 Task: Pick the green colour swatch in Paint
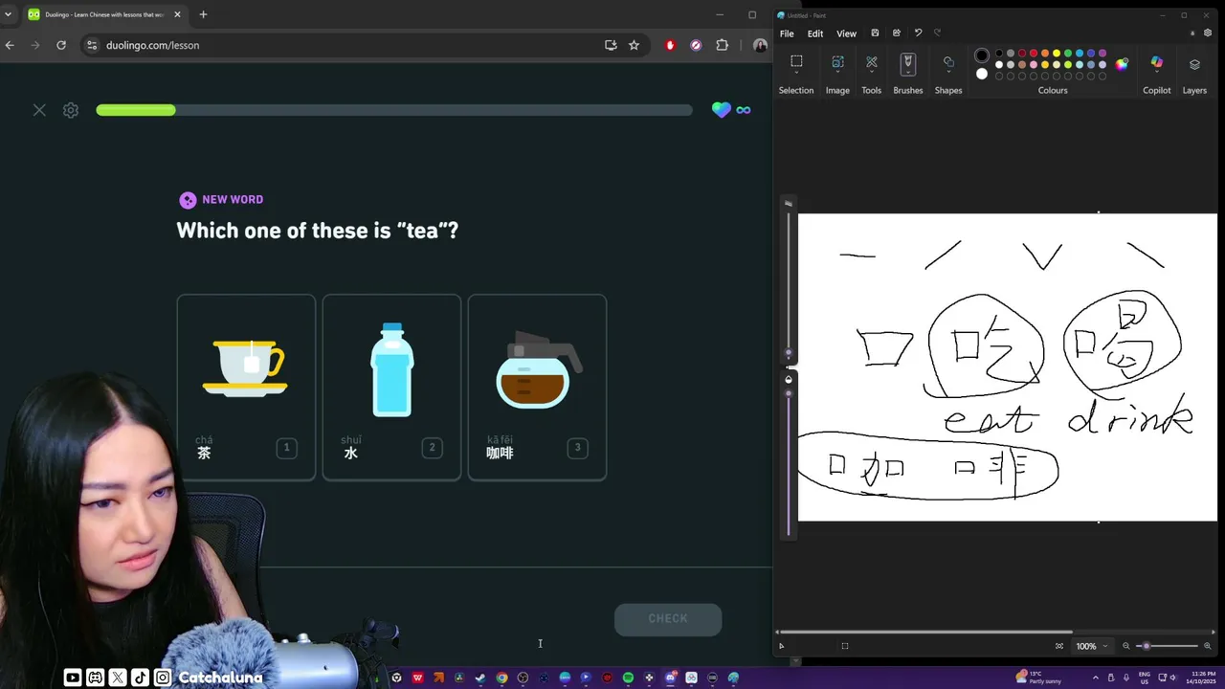click(x=1068, y=54)
